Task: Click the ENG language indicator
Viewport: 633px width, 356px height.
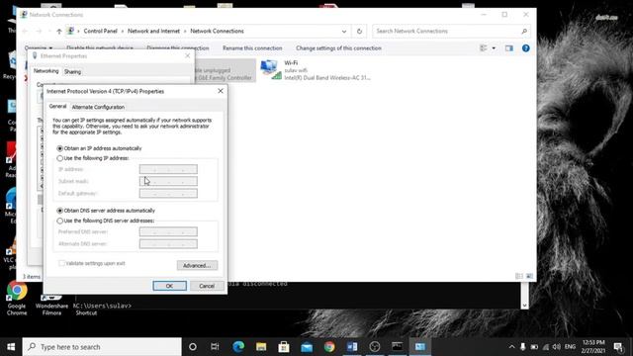Action: 570,347
